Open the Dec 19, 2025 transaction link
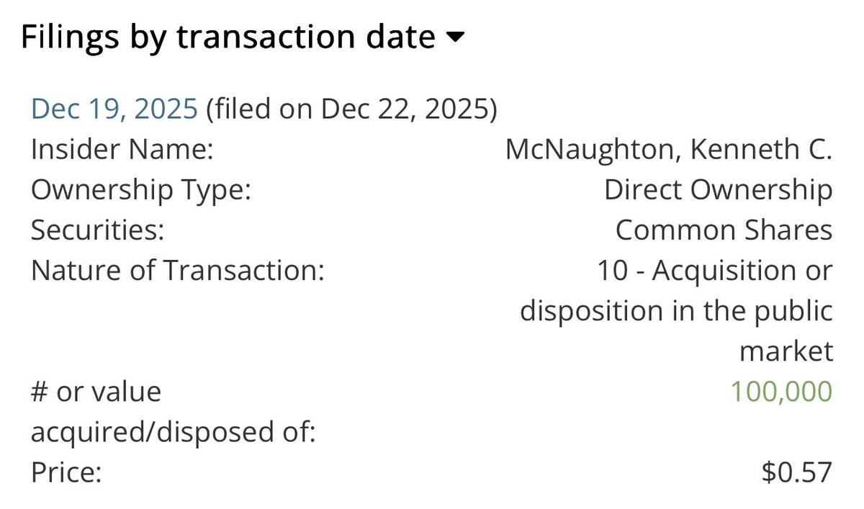864x509 pixels. [114, 109]
